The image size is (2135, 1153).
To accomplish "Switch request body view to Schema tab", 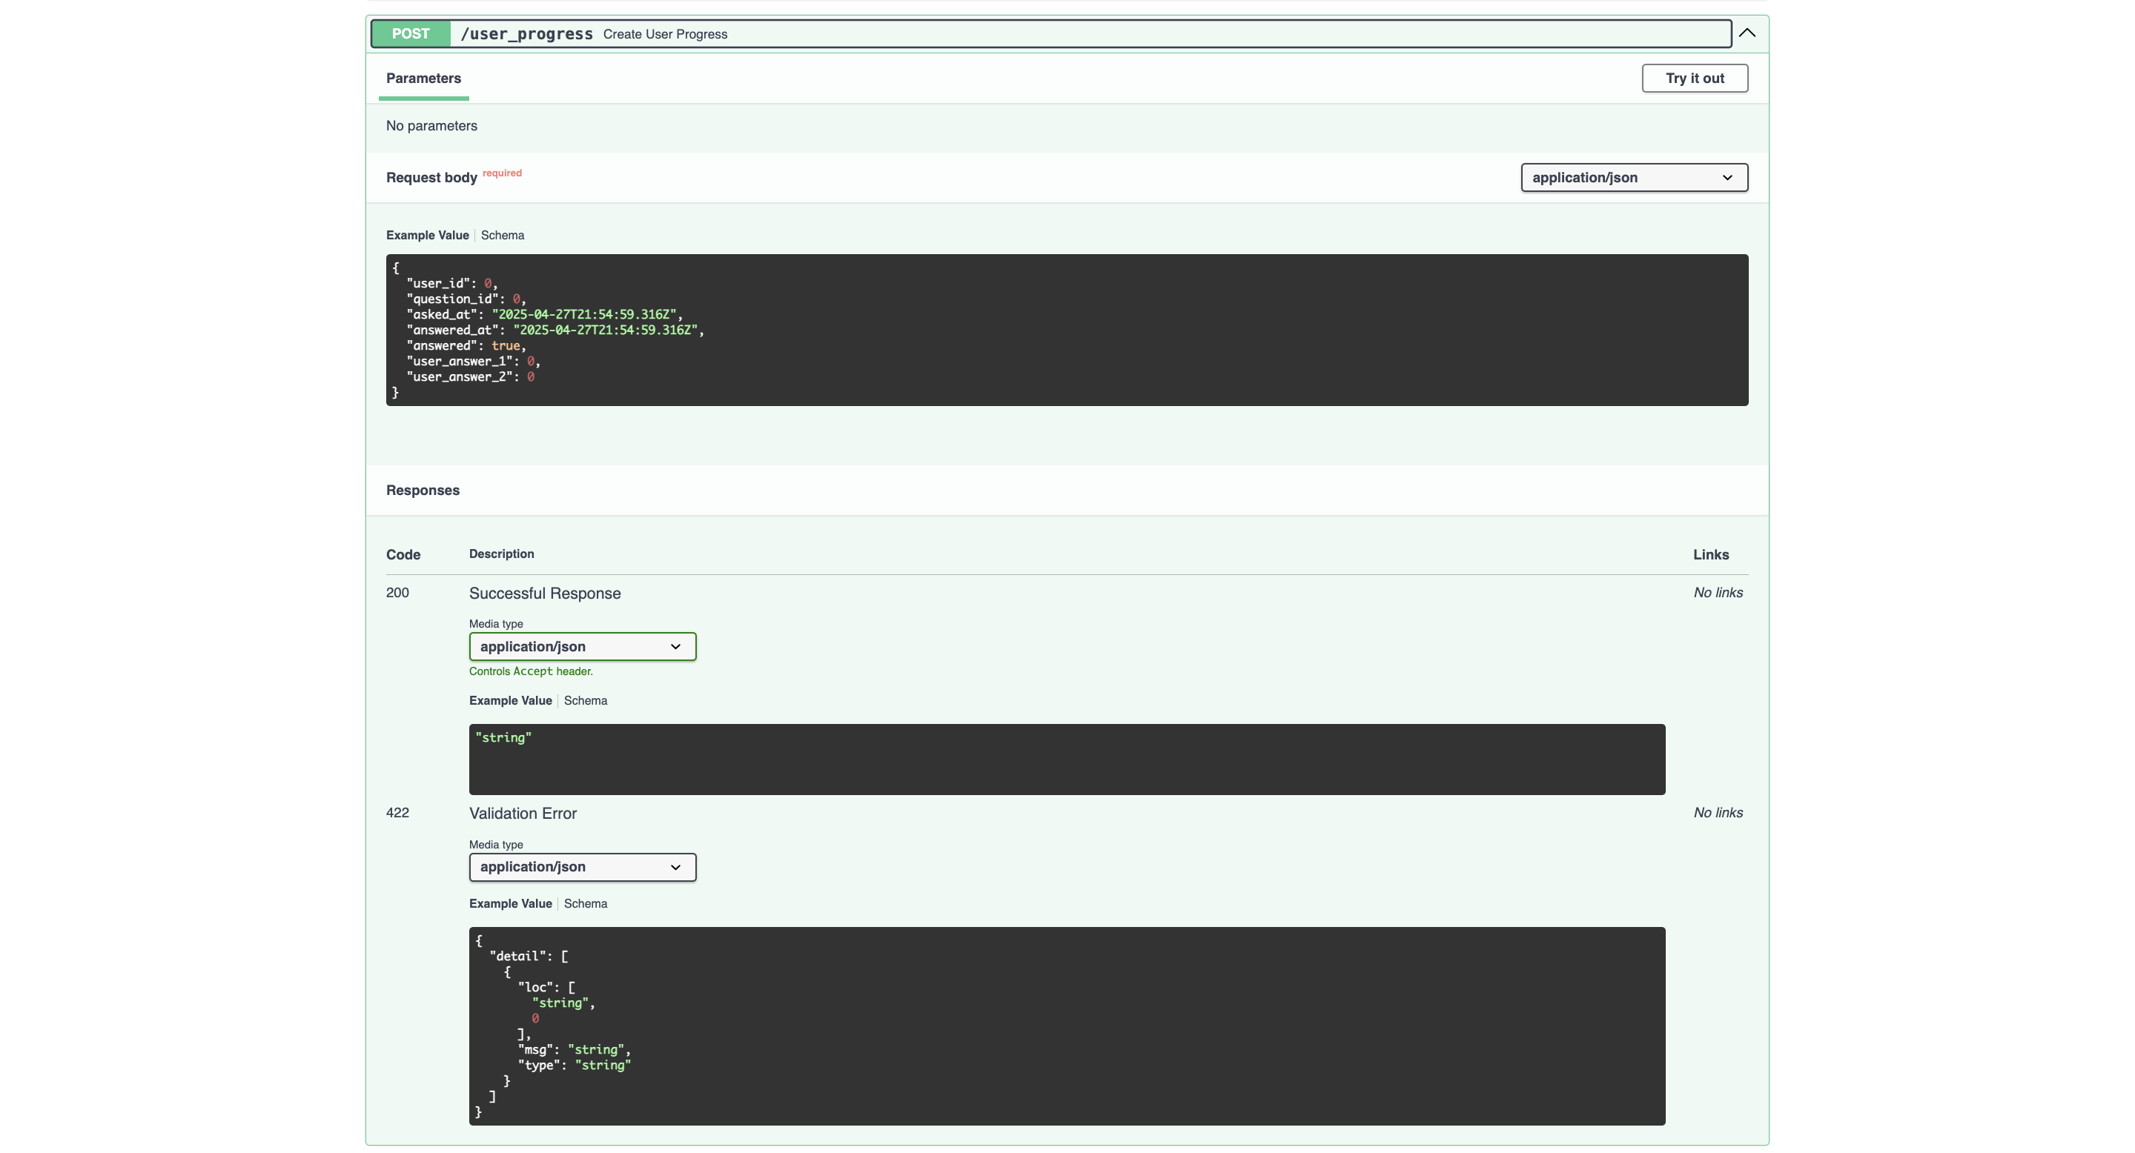I will pyautogui.click(x=503, y=235).
